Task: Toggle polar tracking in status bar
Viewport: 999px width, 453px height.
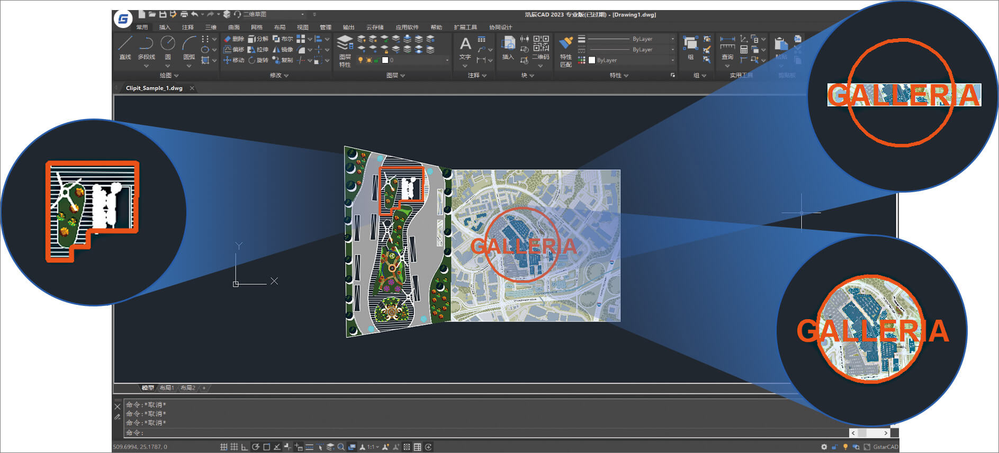Action: [x=256, y=447]
